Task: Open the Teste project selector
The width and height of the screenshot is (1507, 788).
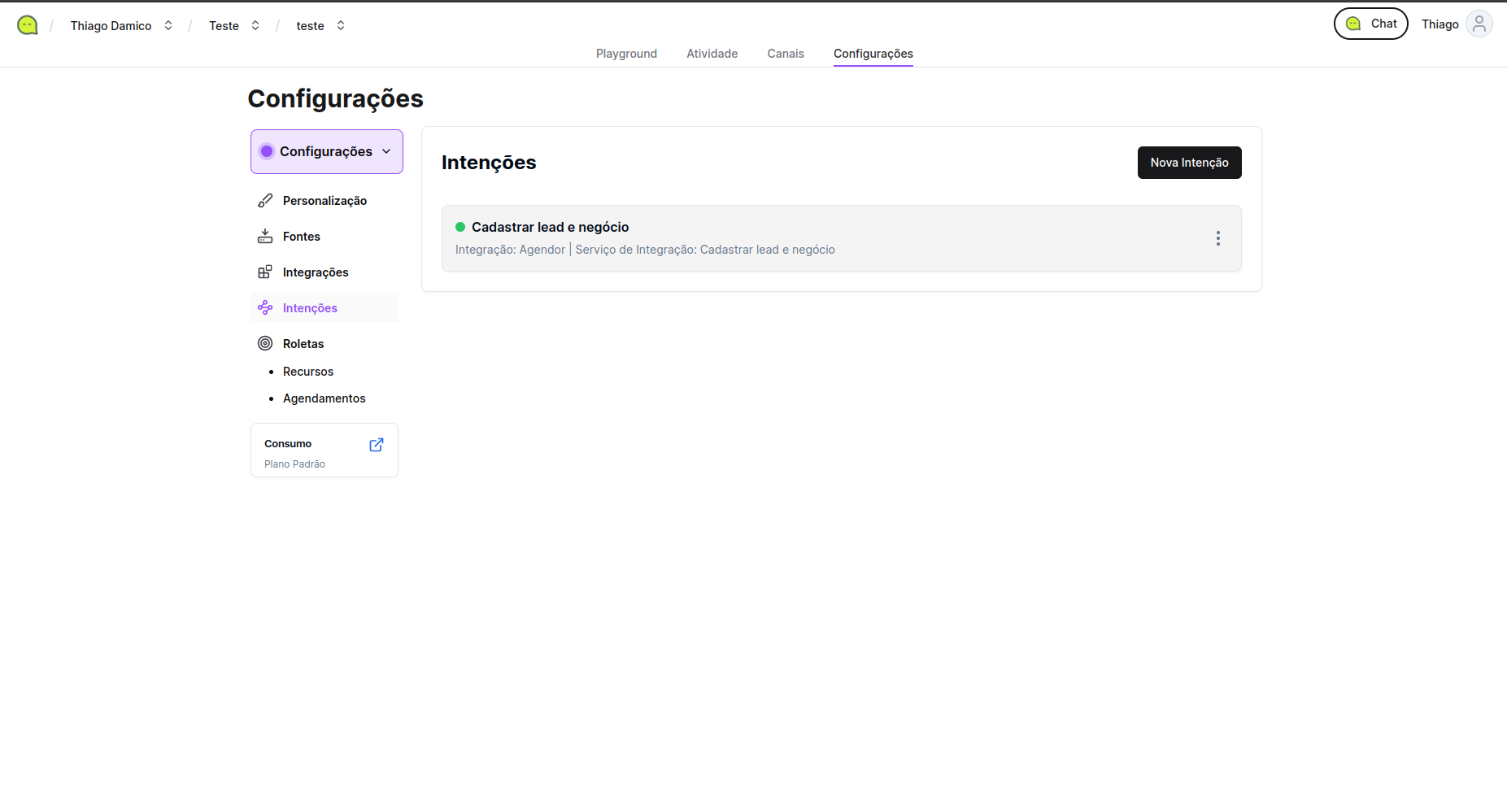Action: pyautogui.click(x=234, y=26)
